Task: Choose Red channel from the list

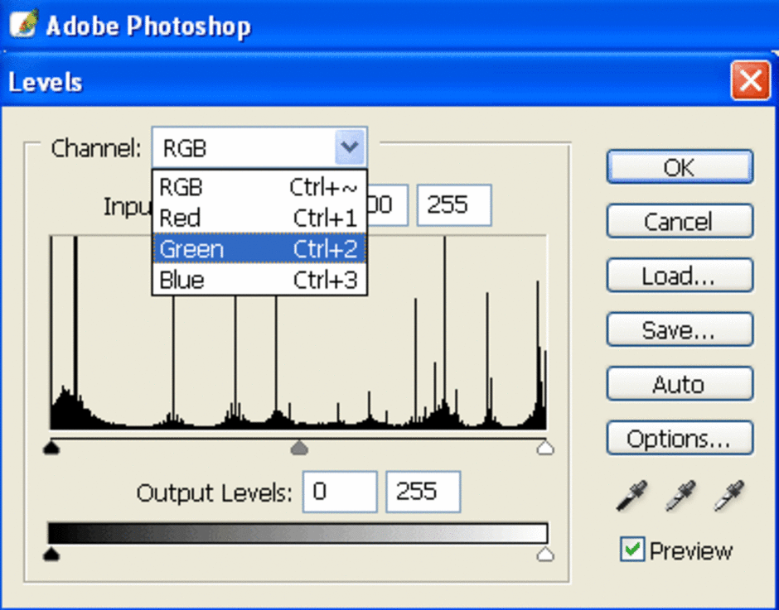Action: 259,218
